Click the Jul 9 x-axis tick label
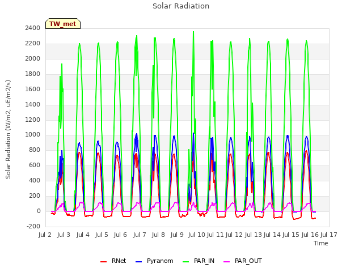This screenshot has width=363, height=272. (177, 235)
